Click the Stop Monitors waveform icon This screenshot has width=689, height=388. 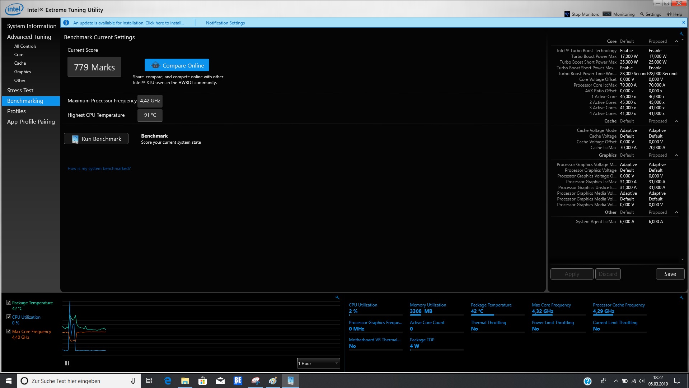coord(567,14)
